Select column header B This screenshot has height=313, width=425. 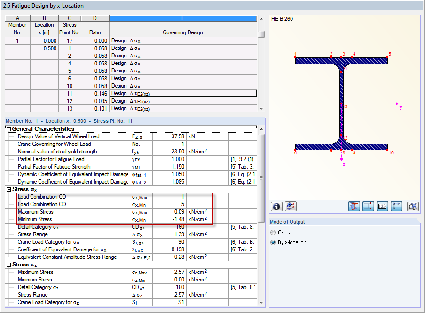[44, 18]
